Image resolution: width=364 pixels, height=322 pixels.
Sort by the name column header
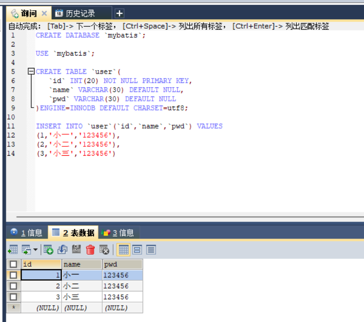point(82,264)
